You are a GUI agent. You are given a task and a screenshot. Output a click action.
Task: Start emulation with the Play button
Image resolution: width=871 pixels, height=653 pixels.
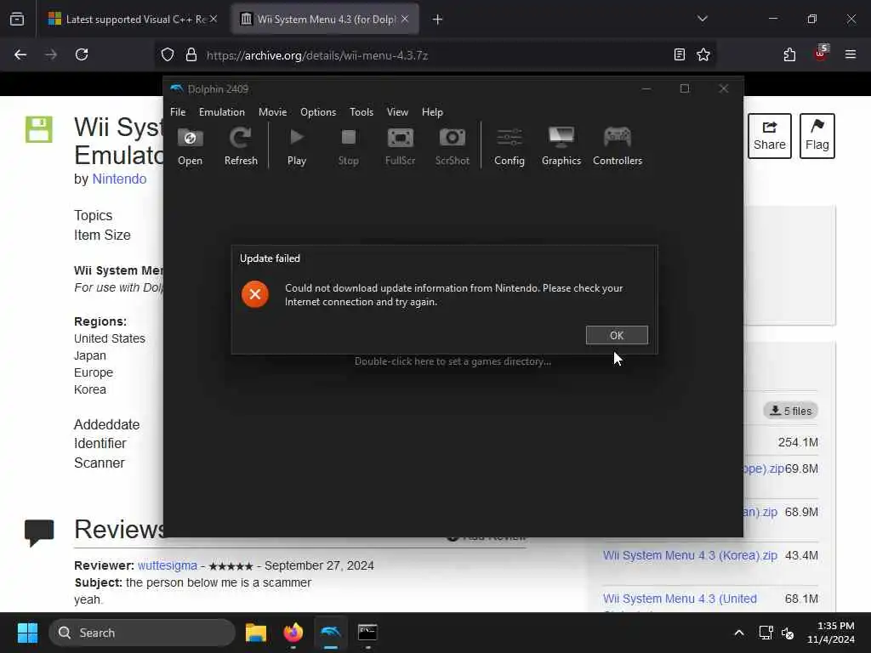297,146
